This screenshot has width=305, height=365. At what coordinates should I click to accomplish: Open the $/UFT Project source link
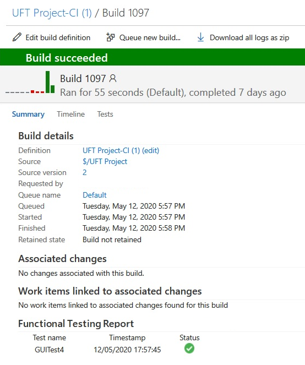(x=105, y=161)
